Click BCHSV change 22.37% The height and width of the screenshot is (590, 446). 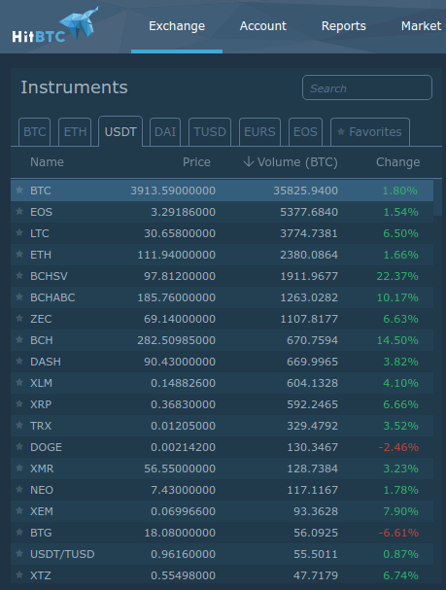pyautogui.click(x=397, y=276)
